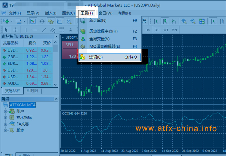Viewport: 226px width, 156px height.
Task: Zoom out on the chart
Action: (x=193, y=21)
